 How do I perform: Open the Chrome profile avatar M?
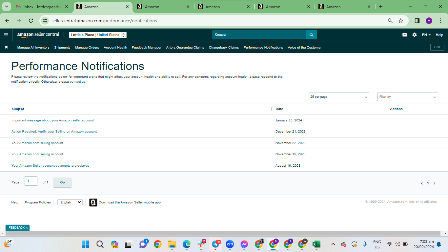(x=429, y=21)
